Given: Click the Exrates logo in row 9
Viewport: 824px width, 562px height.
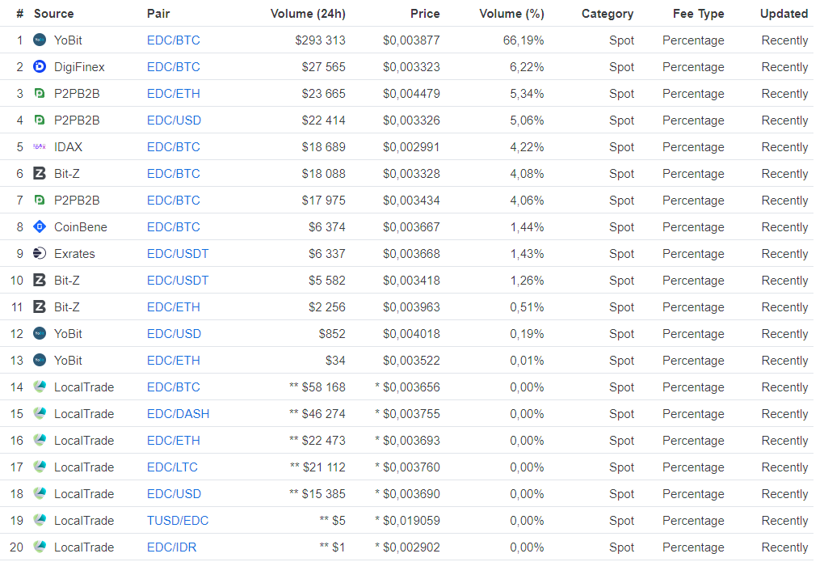Looking at the screenshot, I should point(40,254).
